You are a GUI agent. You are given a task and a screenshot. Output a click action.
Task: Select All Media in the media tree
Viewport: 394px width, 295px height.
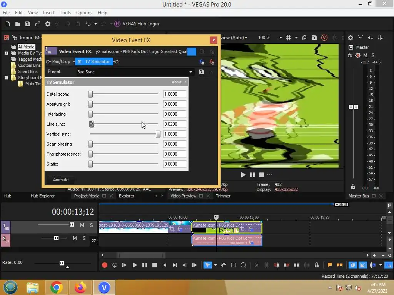(26, 46)
